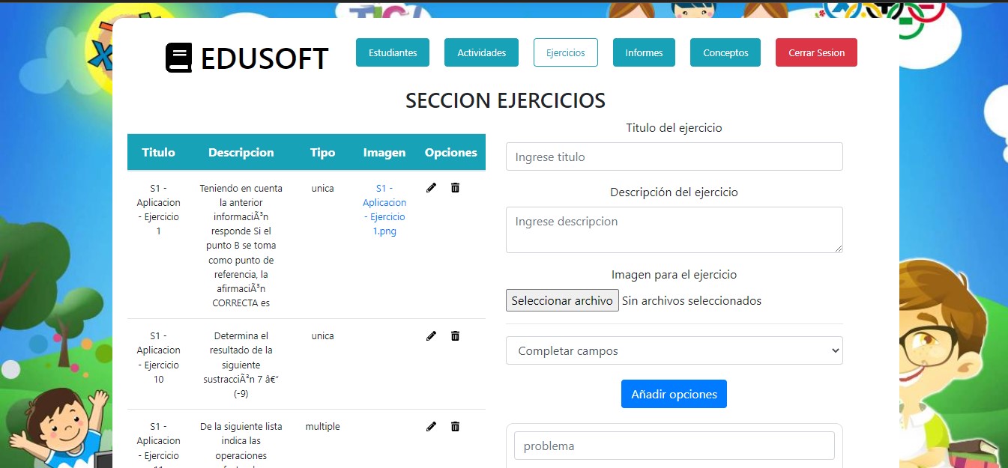Delete exercise S1 - Aplicacion - Ejercicio 10
This screenshot has width=1008, height=468.
pos(455,336)
